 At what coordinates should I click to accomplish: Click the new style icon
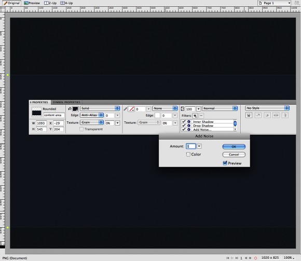click(249, 115)
